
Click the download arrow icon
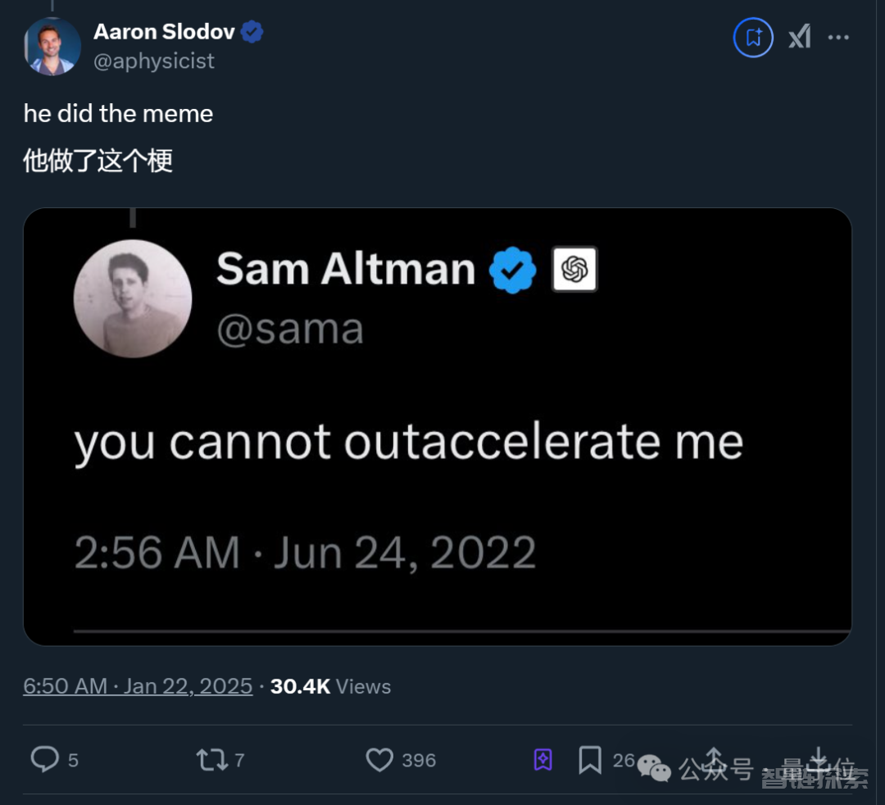pyautogui.click(x=819, y=760)
